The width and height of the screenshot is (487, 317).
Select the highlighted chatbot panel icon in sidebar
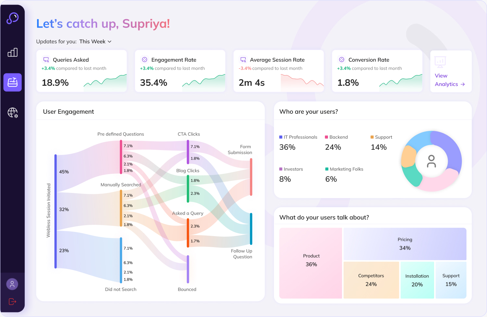(x=12, y=82)
